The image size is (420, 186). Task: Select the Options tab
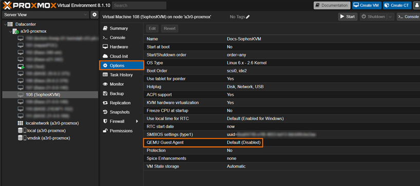121,65
